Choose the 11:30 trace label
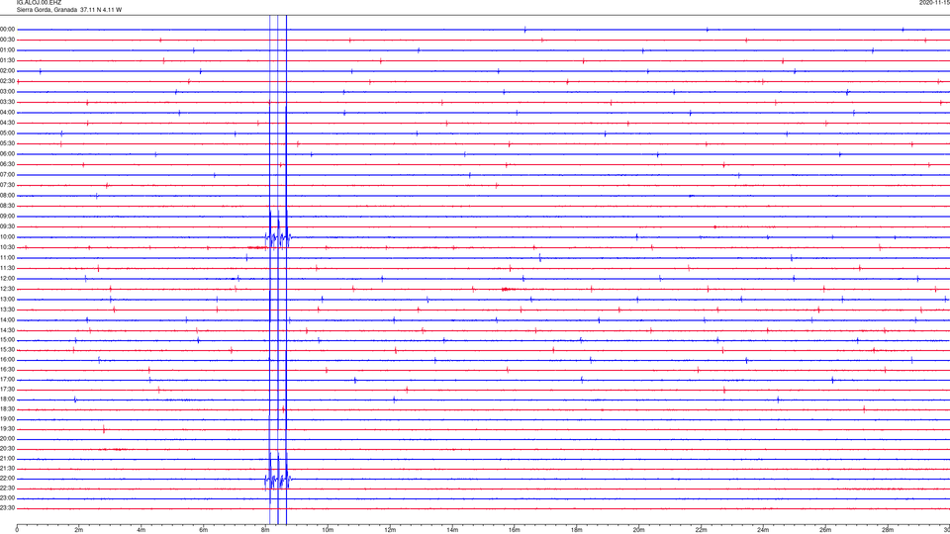Image resolution: width=950 pixels, height=534 pixels. pos(8,268)
